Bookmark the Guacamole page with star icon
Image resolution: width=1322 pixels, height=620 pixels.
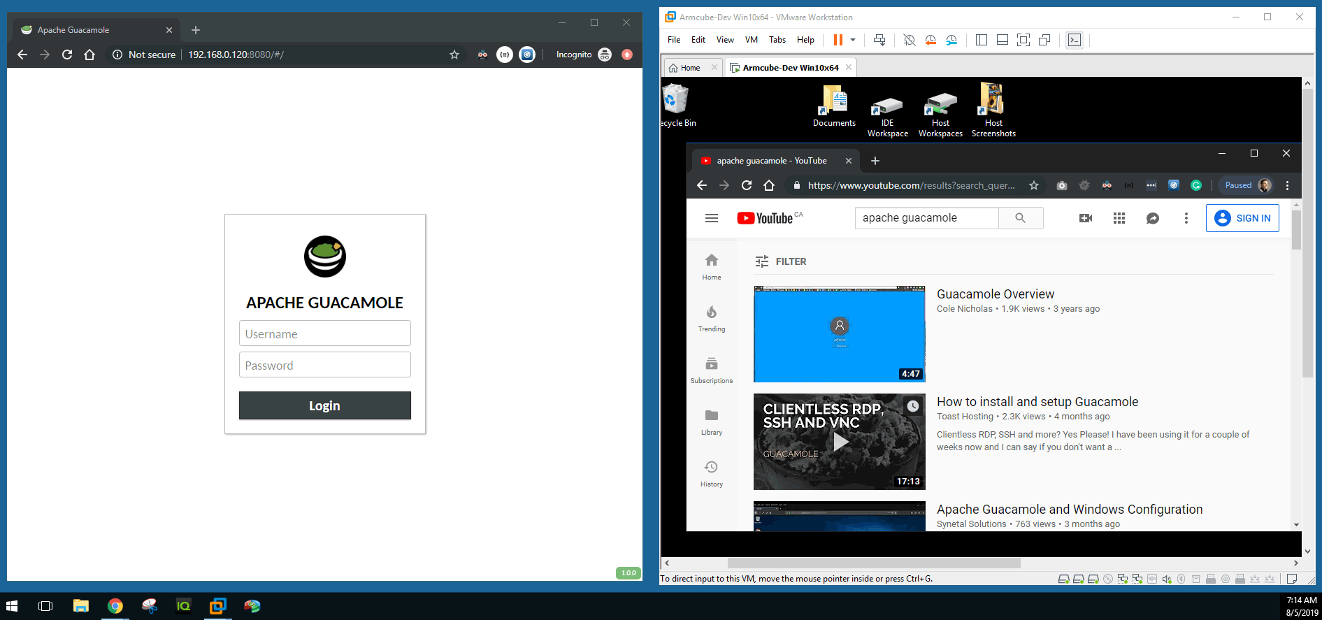(454, 55)
